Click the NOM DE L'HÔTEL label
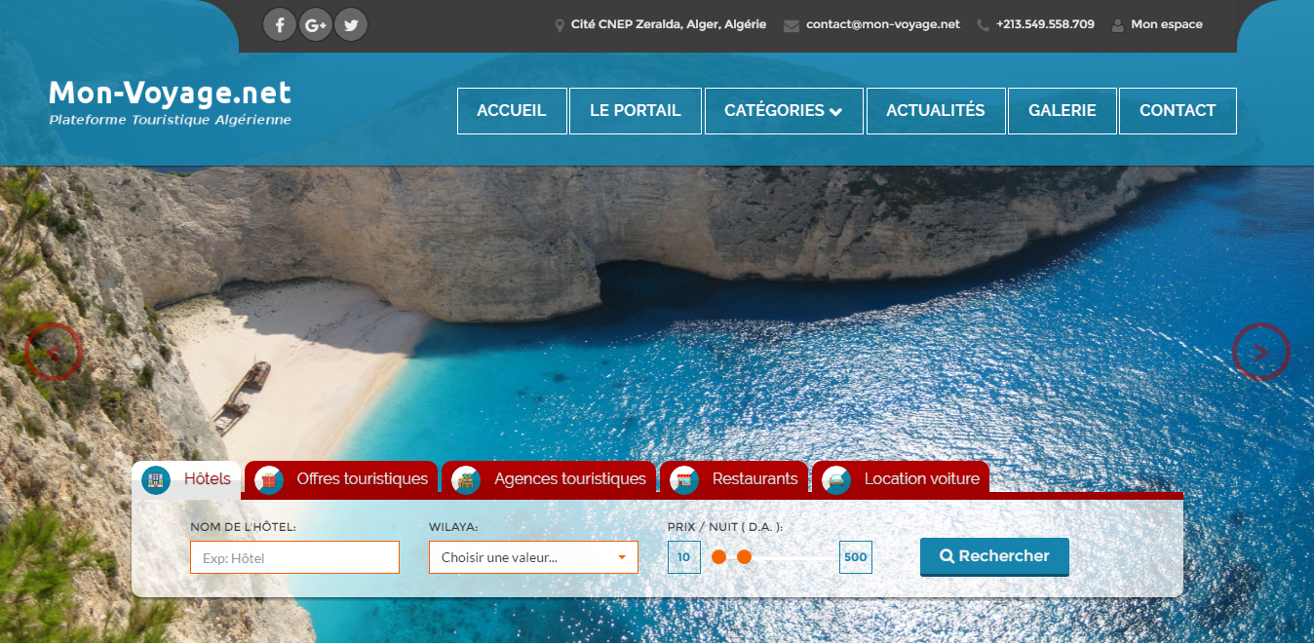This screenshot has height=643, width=1314. (243, 527)
